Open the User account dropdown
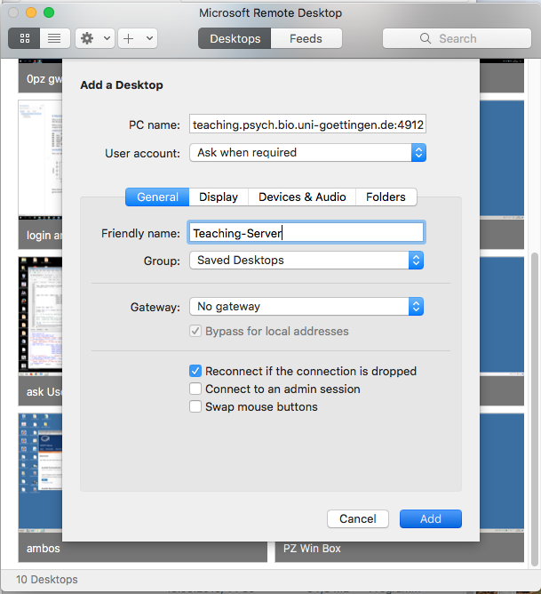 pos(307,153)
